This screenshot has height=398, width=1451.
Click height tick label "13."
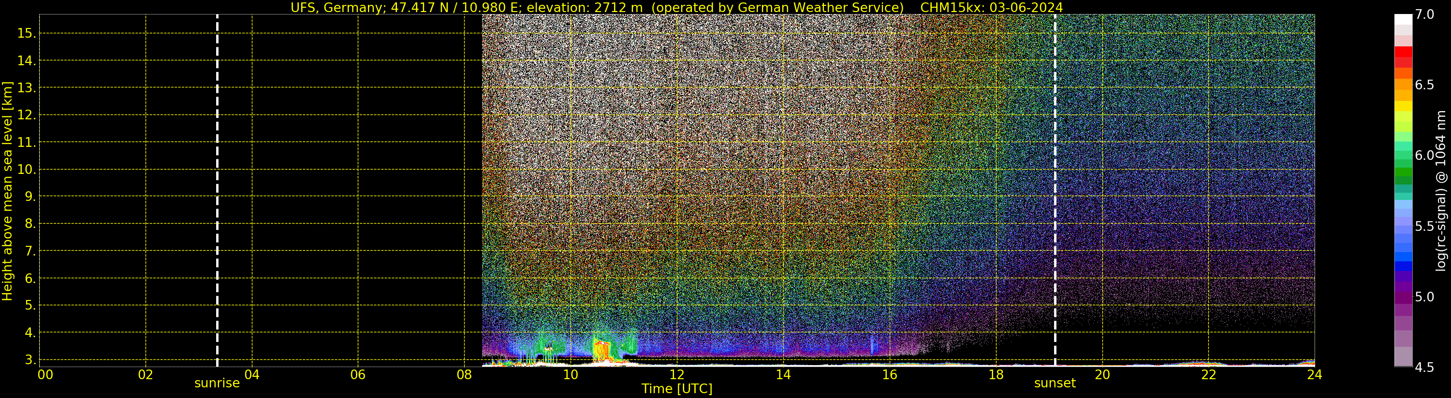tap(27, 88)
